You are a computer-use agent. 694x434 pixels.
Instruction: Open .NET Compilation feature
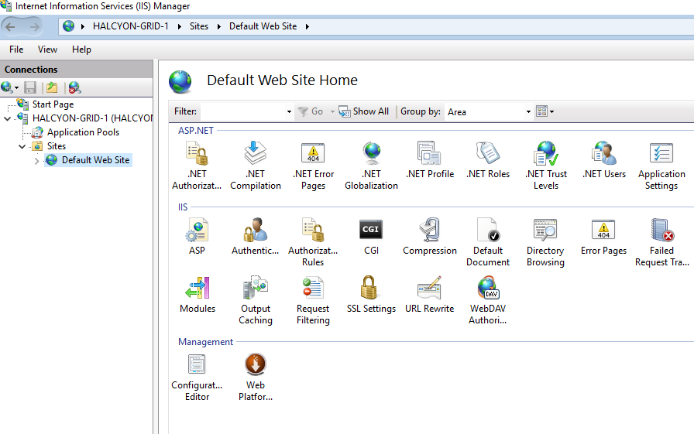point(256,165)
